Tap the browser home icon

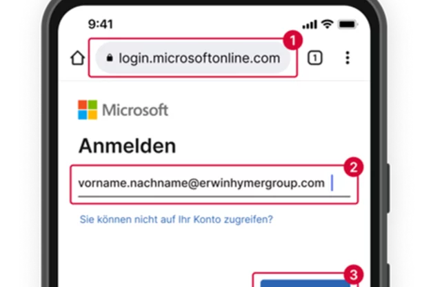pos(77,58)
